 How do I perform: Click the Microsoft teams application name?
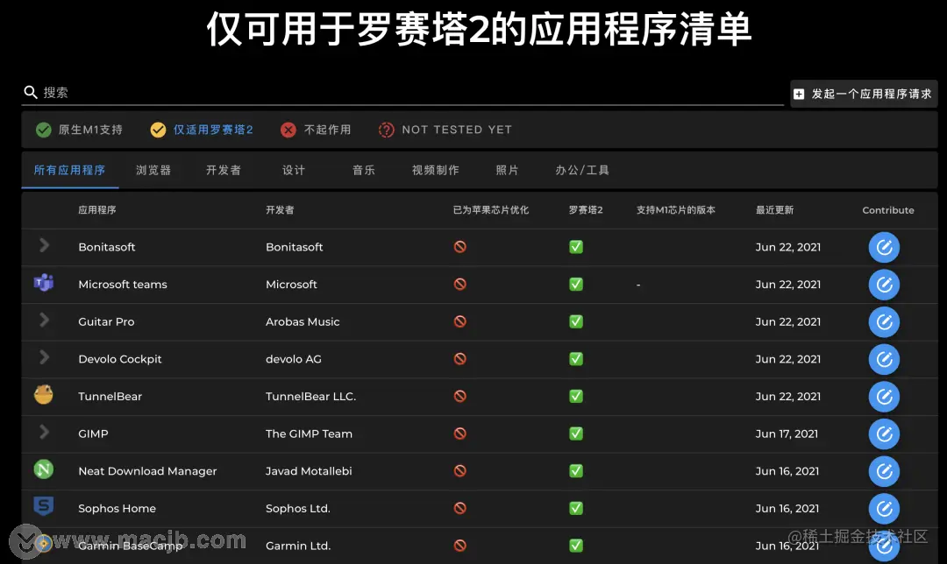coord(123,285)
